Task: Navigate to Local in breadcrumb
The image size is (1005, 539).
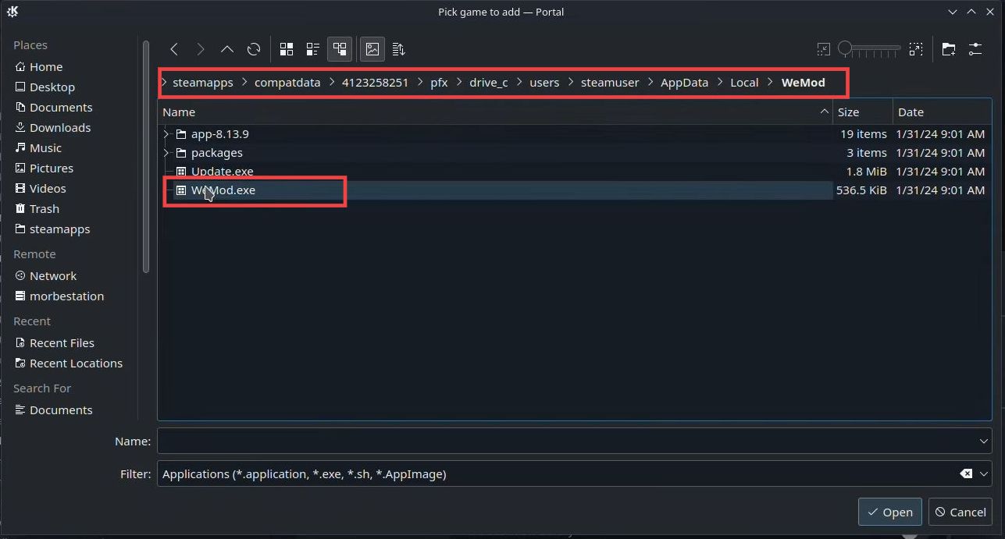Action: [x=744, y=82]
